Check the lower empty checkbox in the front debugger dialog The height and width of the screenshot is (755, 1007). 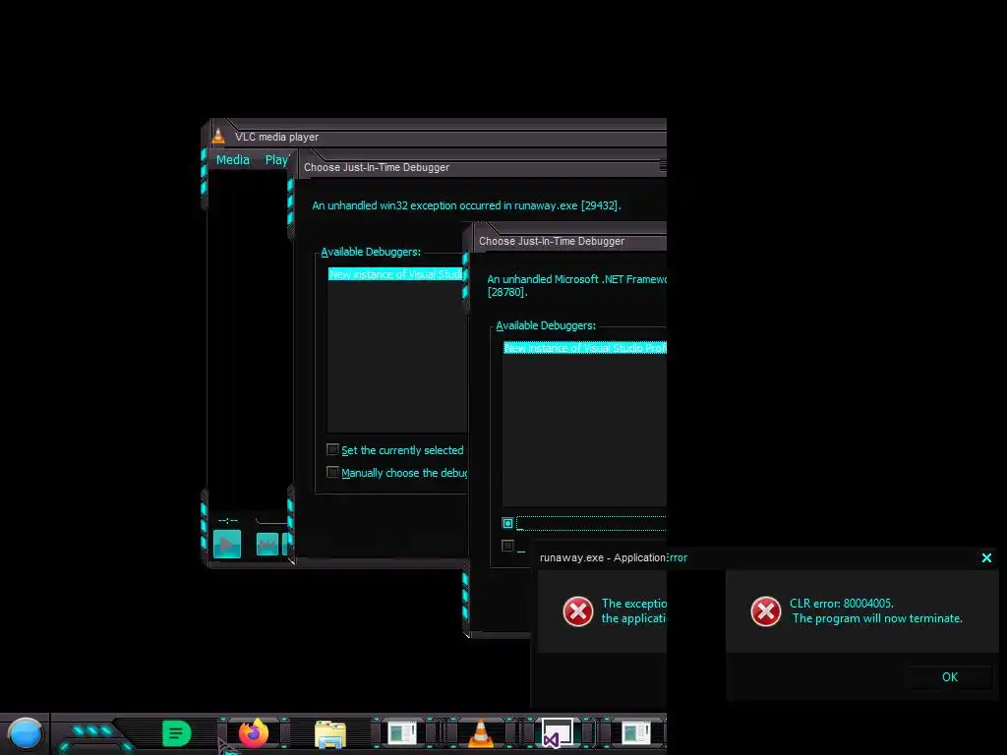(x=507, y=546)
